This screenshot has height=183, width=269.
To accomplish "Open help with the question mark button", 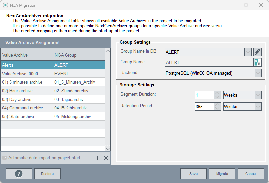I will tap(19, 174).
